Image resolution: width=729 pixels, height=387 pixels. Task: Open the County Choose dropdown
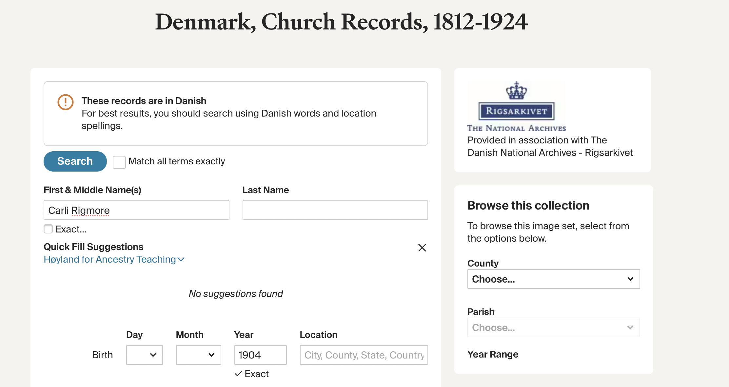pos(553,279)
